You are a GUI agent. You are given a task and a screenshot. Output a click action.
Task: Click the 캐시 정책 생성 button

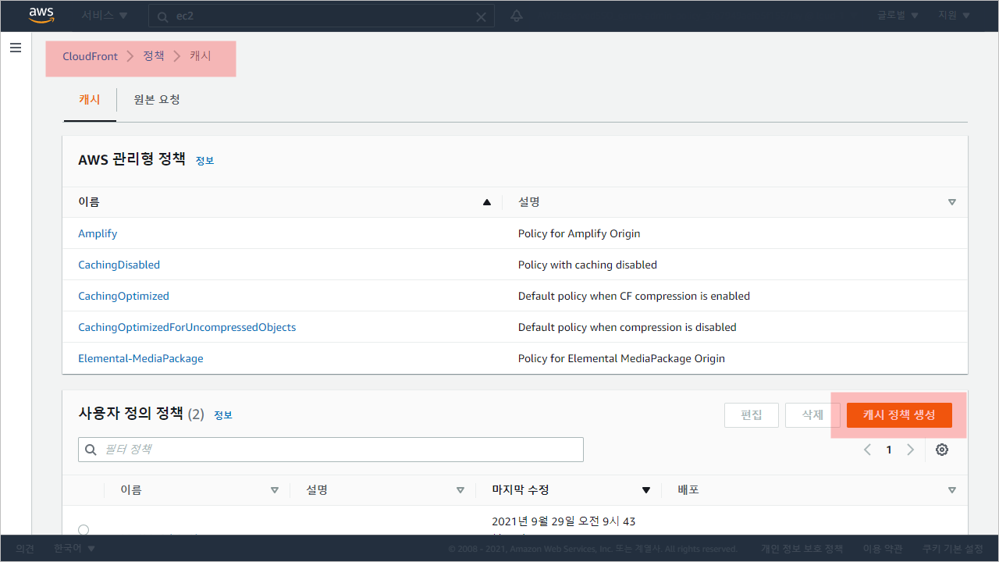[x=899, y=415]
